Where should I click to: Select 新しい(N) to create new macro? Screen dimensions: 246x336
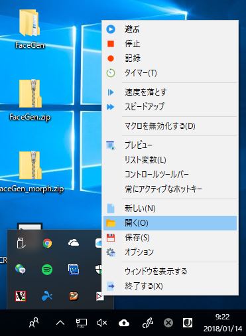[x=170, y=209]
